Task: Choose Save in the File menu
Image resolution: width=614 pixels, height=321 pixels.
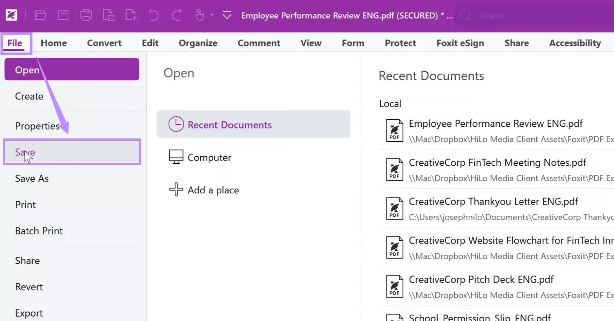Action: (x=72, y=152)
